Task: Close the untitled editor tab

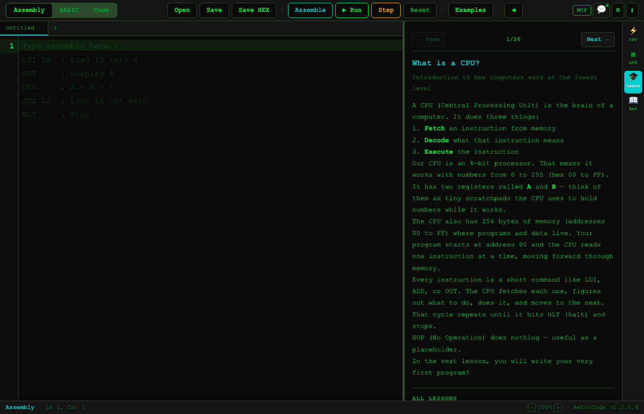Action: [40, 28]
